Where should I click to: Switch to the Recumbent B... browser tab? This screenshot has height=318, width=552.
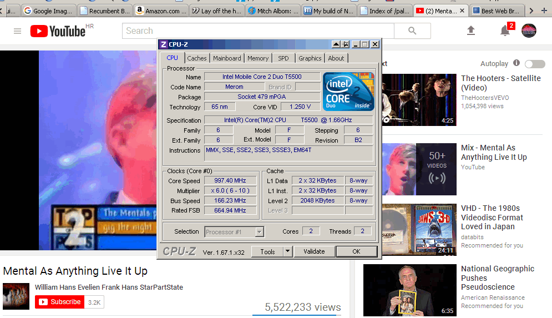point(105,11)
